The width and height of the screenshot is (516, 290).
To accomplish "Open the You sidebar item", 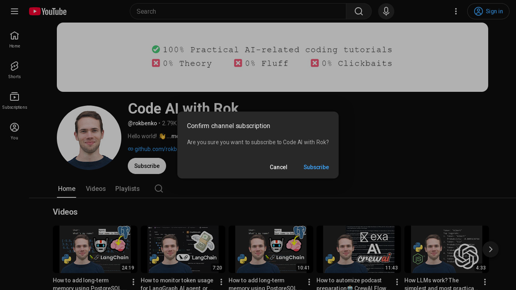I will pyautogui.click(x=14, y=132).
